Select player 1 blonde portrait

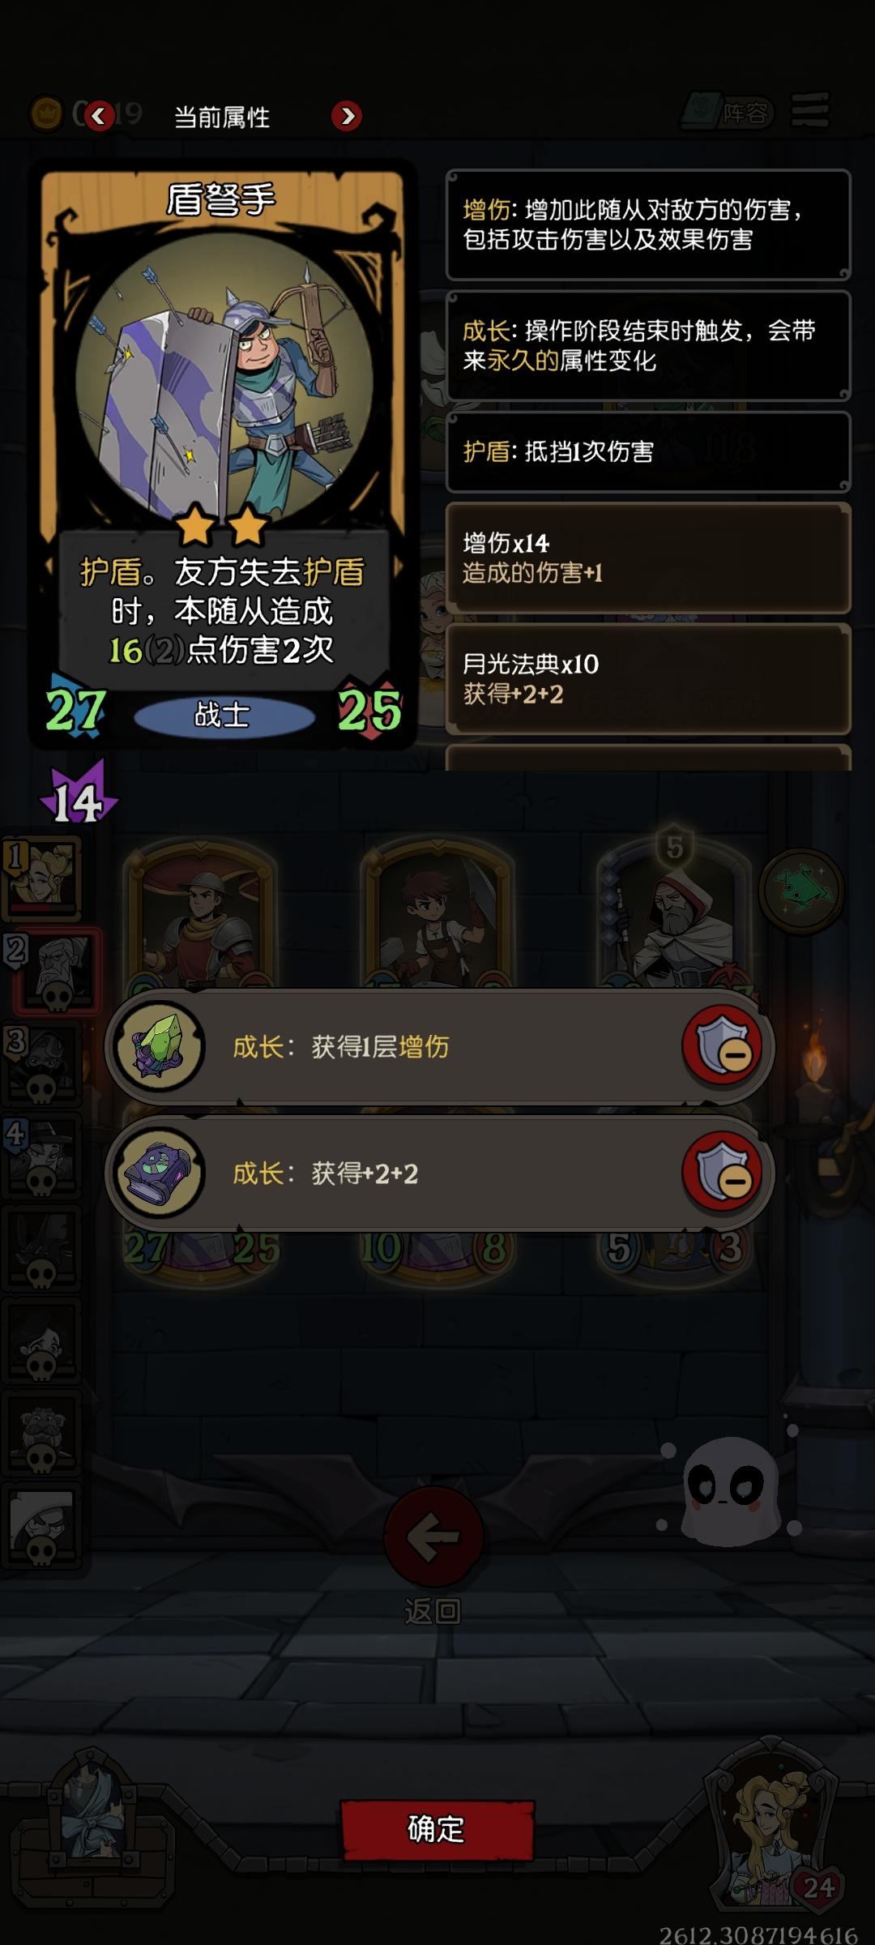click(42, 878)
